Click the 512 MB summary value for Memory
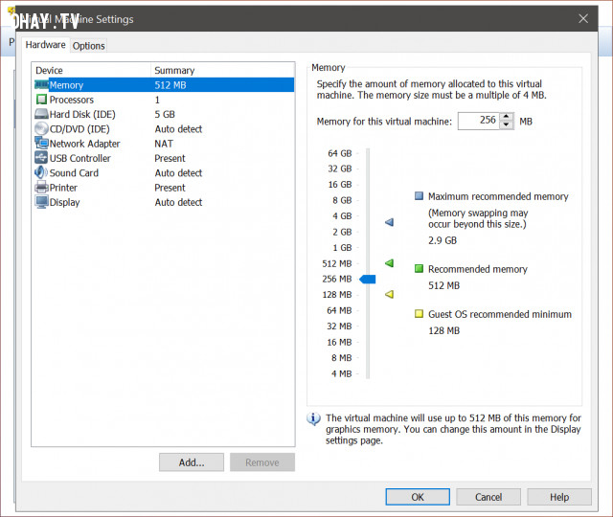Viewport: 613px width, 517px height. 170,85
